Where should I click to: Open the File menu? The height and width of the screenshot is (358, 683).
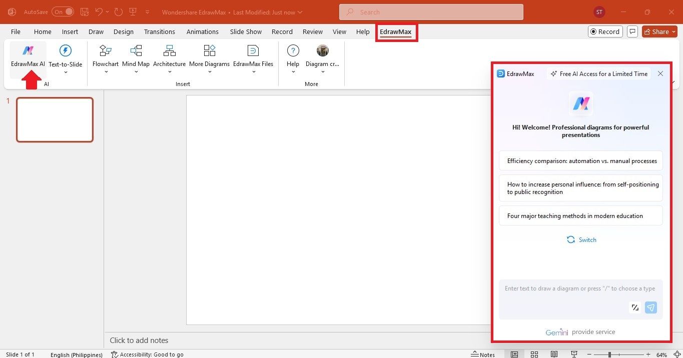[16, 31]
